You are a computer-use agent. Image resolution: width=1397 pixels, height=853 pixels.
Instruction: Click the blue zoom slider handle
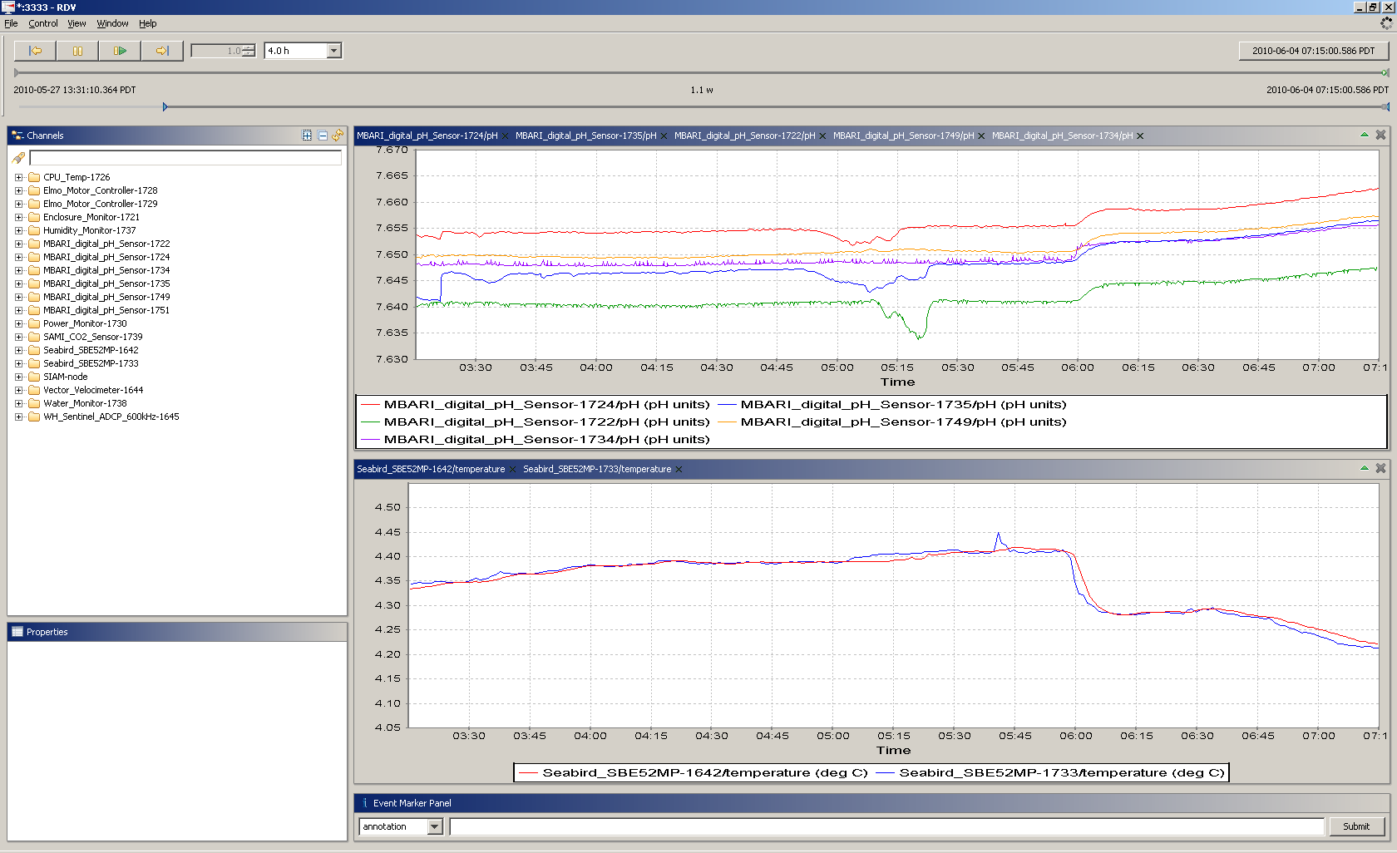click(165, 106)
